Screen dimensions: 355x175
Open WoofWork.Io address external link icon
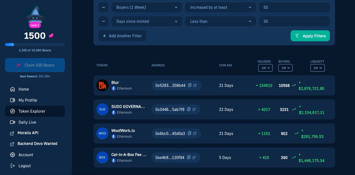195,133
